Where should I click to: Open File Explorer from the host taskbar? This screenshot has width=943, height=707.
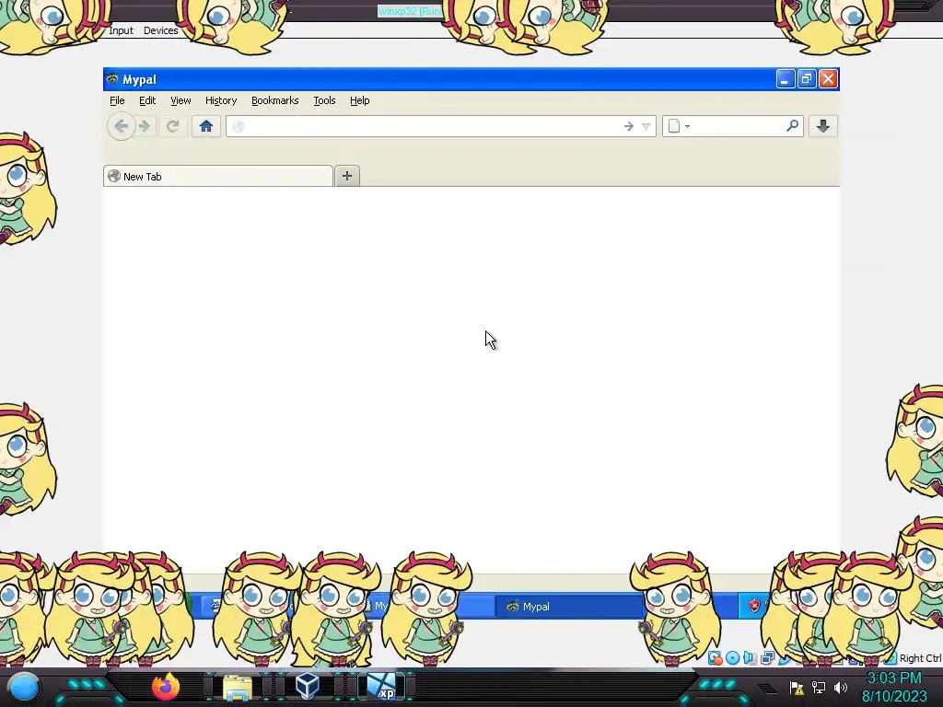point(238,687)
